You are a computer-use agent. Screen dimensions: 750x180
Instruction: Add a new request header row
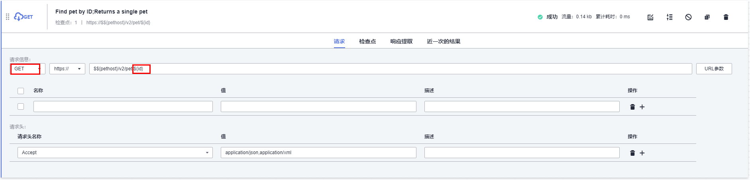pyautogui.click(x=642, y=153)
